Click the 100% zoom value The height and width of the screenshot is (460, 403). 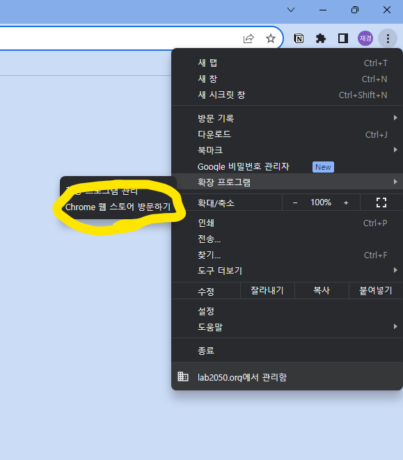321,203
